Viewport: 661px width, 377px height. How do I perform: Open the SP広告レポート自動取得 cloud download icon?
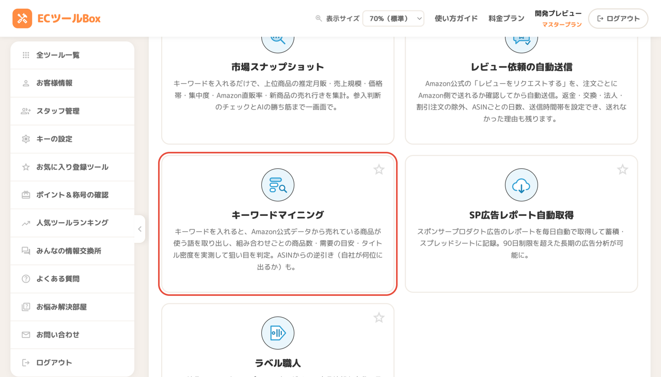522,185
